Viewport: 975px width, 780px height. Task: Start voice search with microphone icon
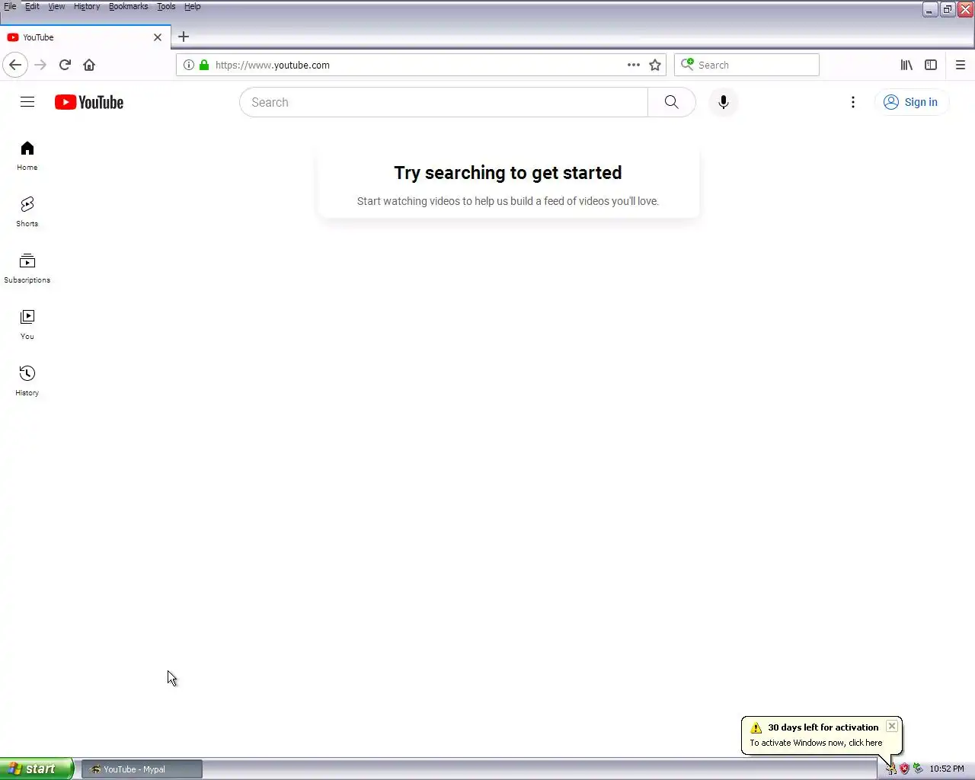(x=724, y=102)
